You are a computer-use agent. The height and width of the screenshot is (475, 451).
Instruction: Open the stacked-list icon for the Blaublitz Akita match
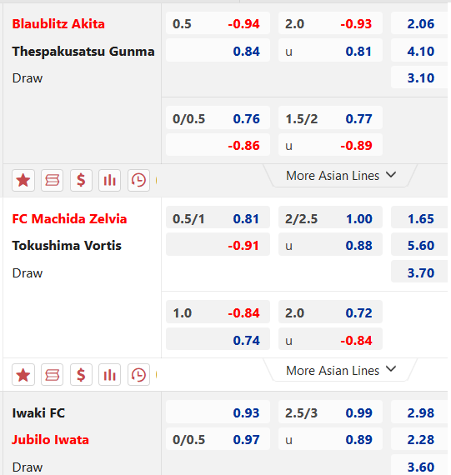coord(53,181)
